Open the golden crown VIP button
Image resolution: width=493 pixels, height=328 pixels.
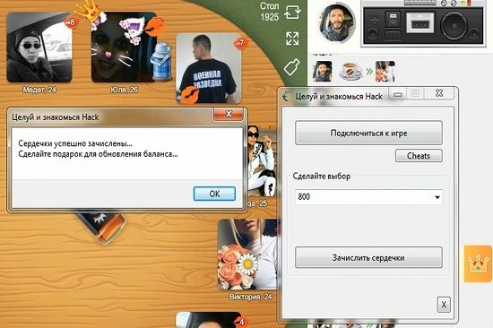[478, 263]
